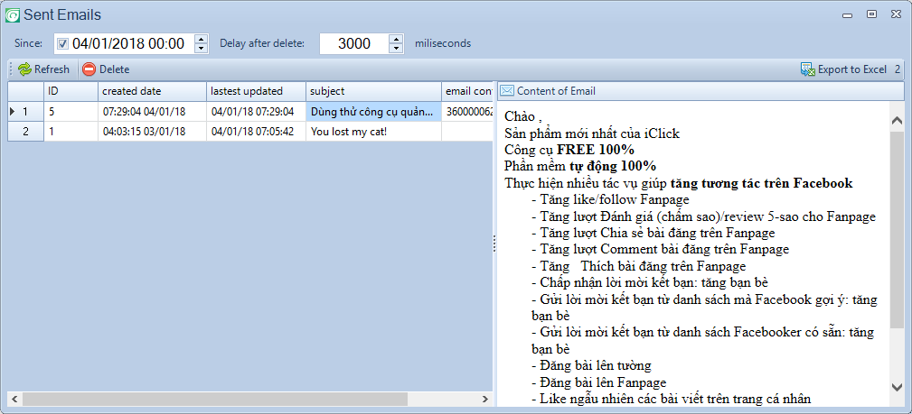The height and width of the screenshot is (414, 912).
Task: Maximize the Sent Emails window
Action: pyautogui.click(x=871, y=14)
